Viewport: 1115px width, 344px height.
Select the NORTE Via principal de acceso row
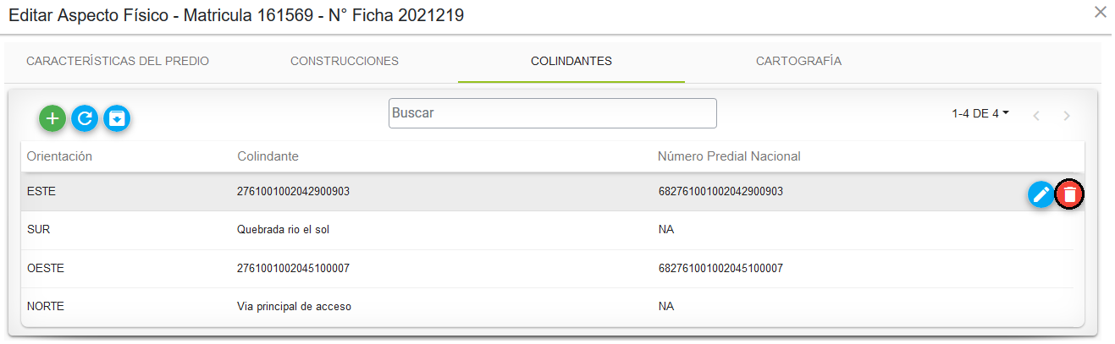coord(547,307)
